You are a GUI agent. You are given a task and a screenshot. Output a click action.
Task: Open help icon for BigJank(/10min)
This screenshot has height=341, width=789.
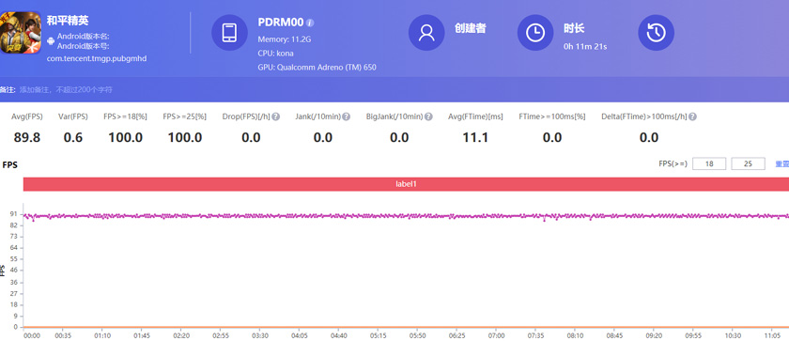coord(428,116)
